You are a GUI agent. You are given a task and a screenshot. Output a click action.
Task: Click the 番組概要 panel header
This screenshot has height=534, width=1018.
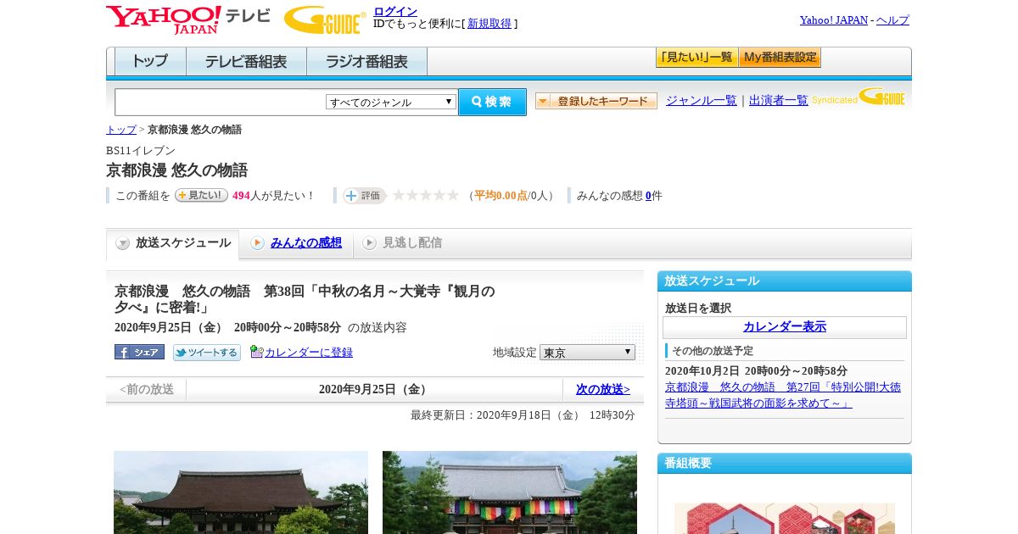click(785, 464)
